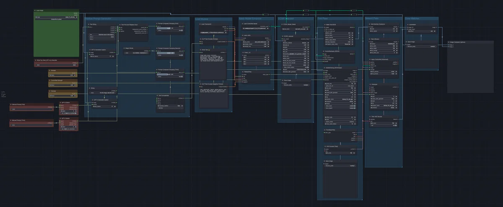Image resolution: width=503 pixels, height=207 pixels.
Task: Click the value field in Manual Prompt (First)
Action: 32,110
